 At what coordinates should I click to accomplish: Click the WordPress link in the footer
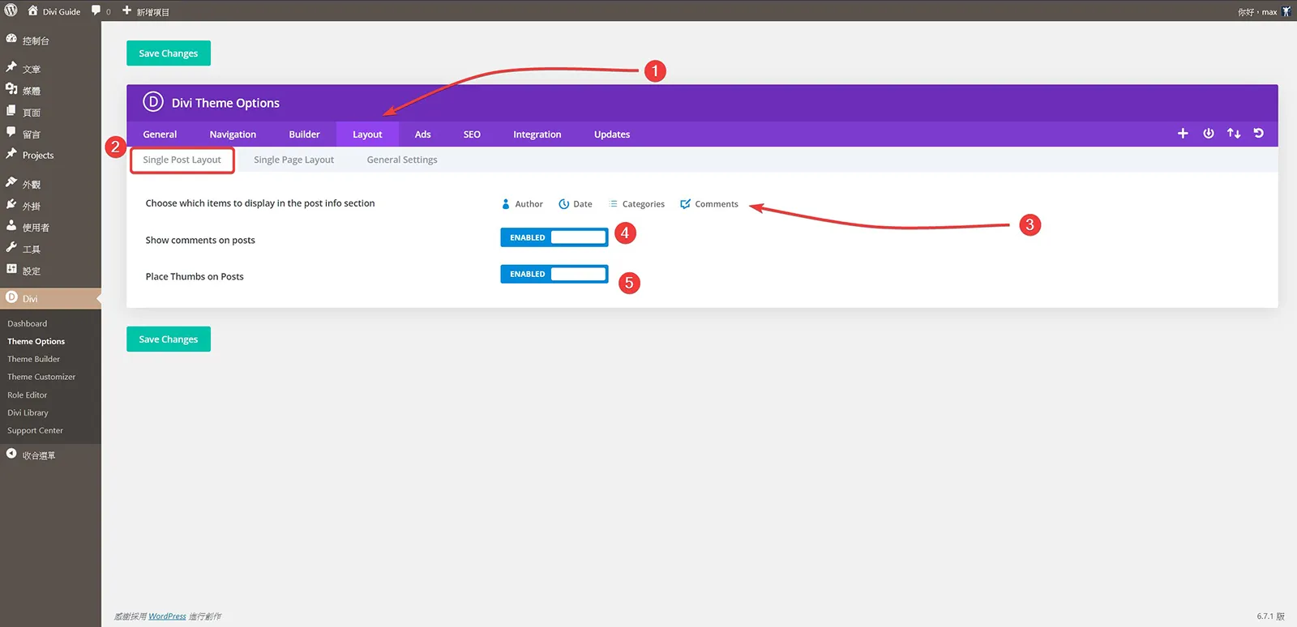click(x=167, y=616)
